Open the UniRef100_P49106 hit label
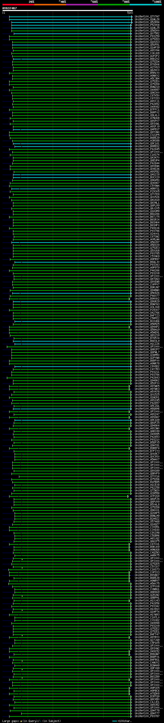The height and width of the screenshot is (723, 164). click(147, 228)
